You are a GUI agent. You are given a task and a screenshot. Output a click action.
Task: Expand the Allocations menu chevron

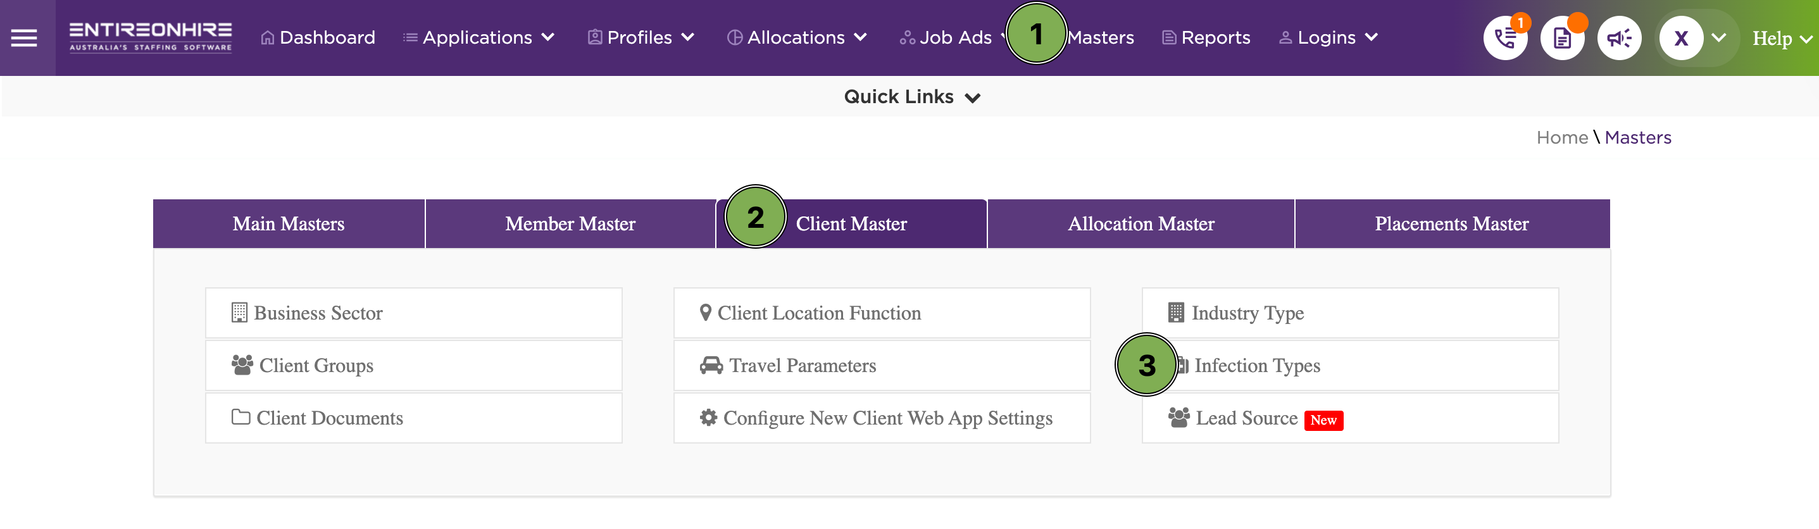pyautogui.click(x=860, y=37)
